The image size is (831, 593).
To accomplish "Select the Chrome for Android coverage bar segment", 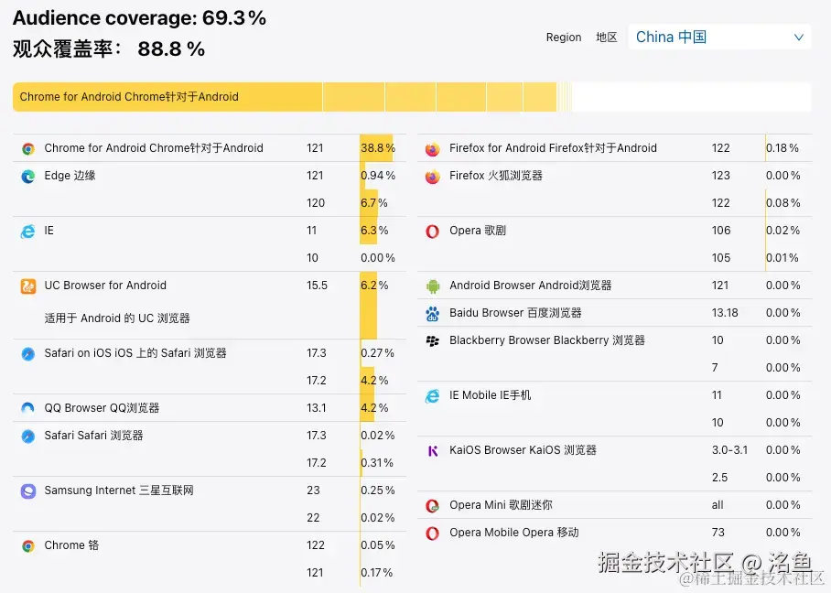I will (x=167, y=97).
